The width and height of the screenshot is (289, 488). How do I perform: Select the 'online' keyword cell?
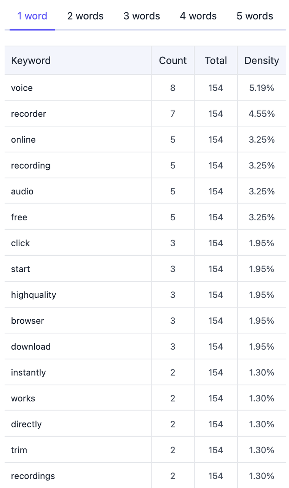pos(23,140)
